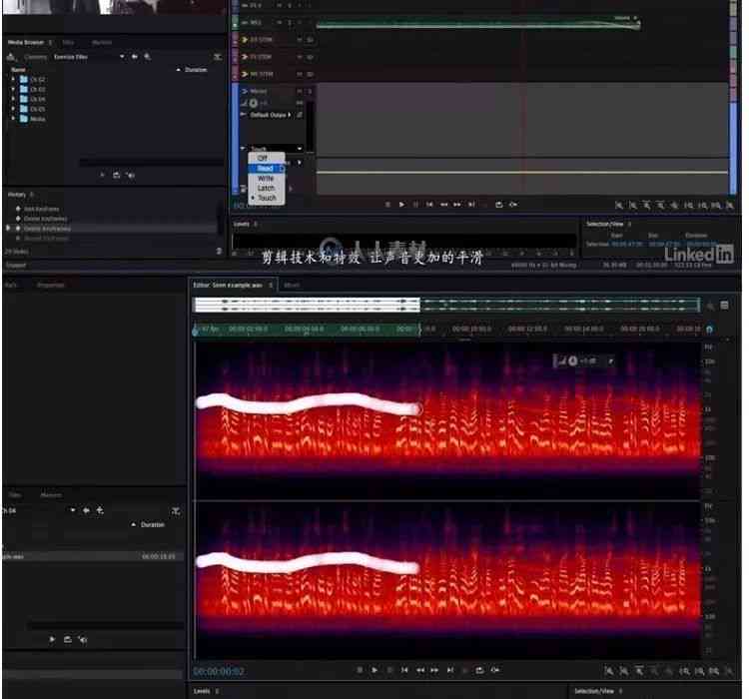Solo the FX STEM track
The height and width of the screenshot is (699, 749).
point(310,57)
